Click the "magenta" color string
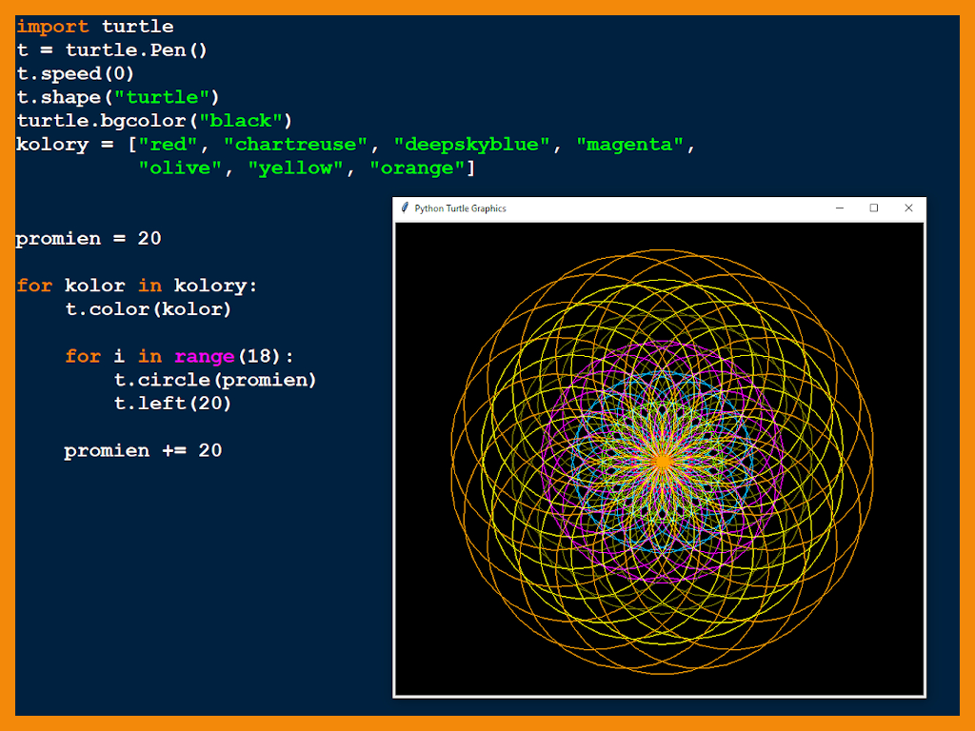Screen dimensions: 975x731 tap(629, 145)
